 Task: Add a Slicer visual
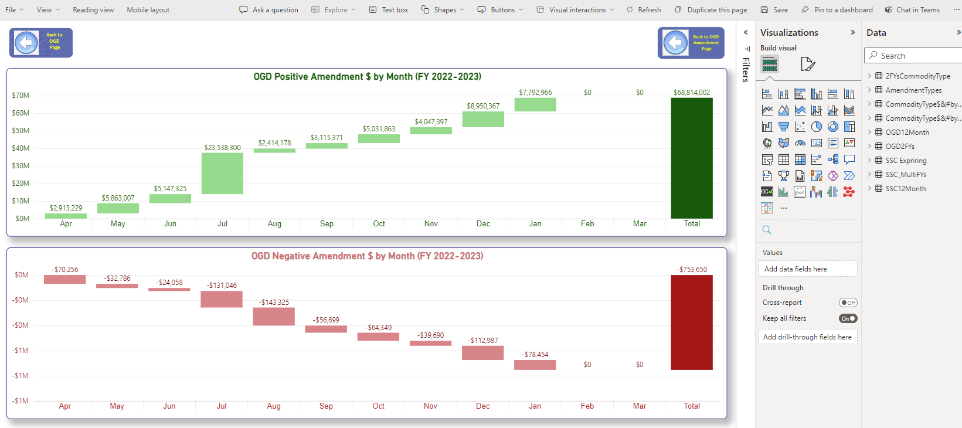click(x=767, y=159)
